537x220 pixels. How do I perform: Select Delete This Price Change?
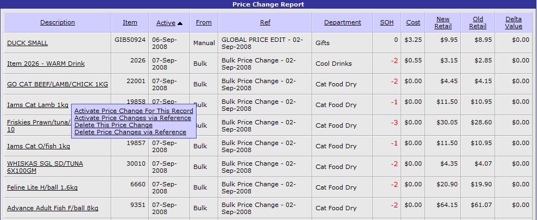tap(113, 125)
